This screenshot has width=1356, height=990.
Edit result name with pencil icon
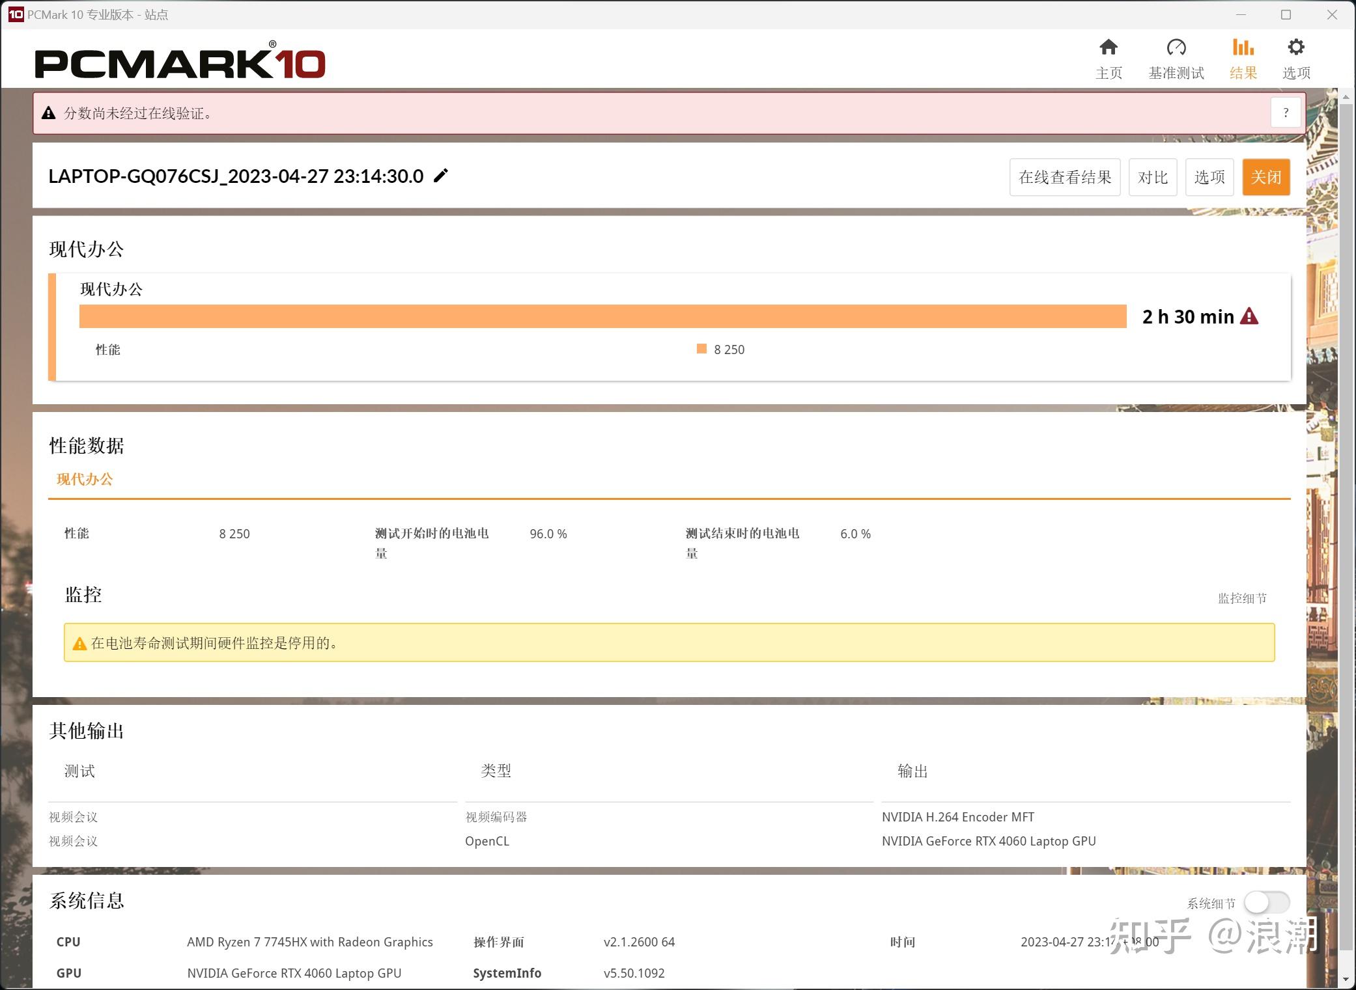point(441,176)
